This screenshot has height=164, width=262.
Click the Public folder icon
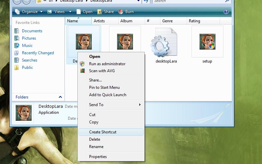tap(17, 68)
